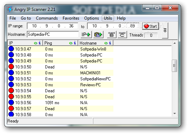Click the N/A hostname for 10.9.0.58
This screenshot has height=134, width=188.
point(84,114)
